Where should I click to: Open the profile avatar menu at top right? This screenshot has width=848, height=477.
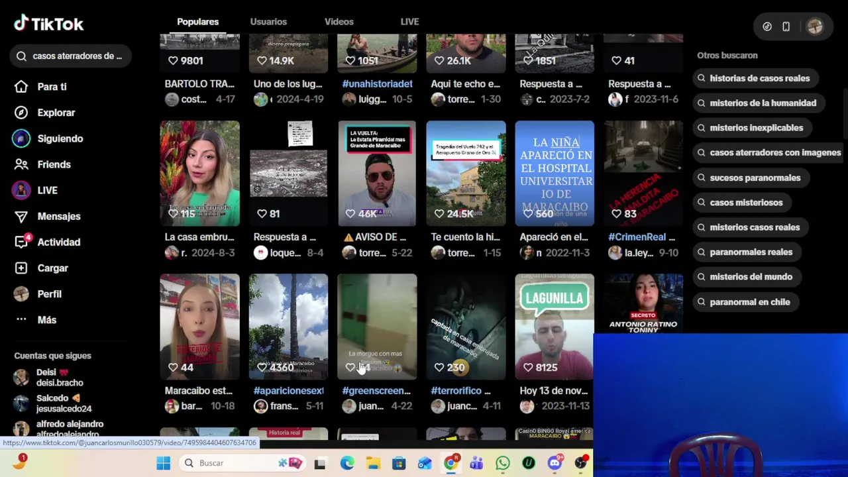pyautogui.click(x=815, y=26)
